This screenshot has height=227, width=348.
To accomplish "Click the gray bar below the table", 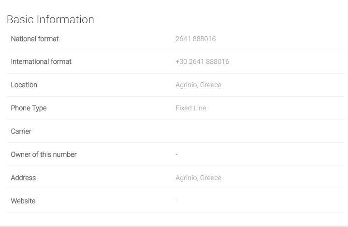I will pyautogui.click(x=174, y=226).
